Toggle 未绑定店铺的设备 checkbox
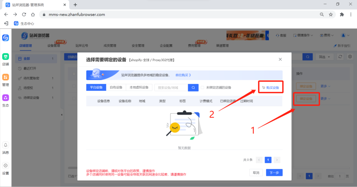357x187 pixels. pyautogui.click(x=203, y=88)
